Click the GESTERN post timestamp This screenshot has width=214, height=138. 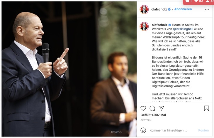click(146, 120)
